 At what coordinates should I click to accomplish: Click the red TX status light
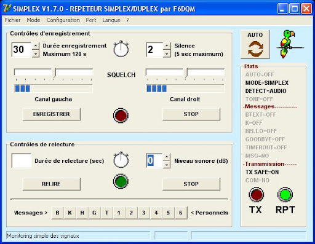[x=256, y=194]
